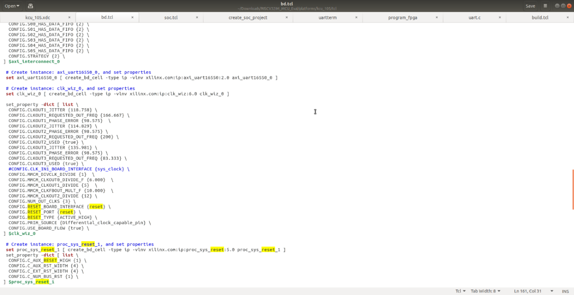Click the CONFIG.RESET_BOARD_INTERFACE line
This screenshot has width=574, height=295.
coord(59,207)
